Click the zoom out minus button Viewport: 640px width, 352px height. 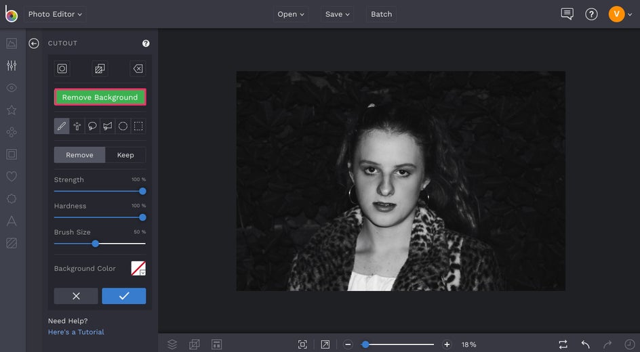click(348, 345)
